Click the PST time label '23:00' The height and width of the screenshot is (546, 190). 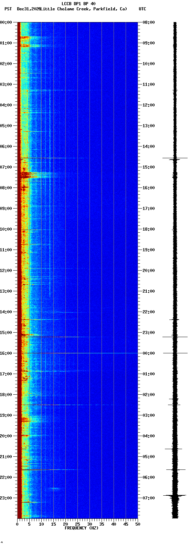[x=6, y=498]
